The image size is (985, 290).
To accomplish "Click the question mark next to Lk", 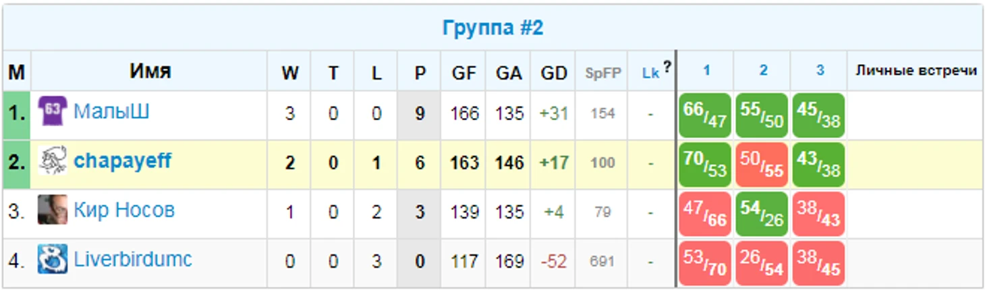I will pos(667,67).
